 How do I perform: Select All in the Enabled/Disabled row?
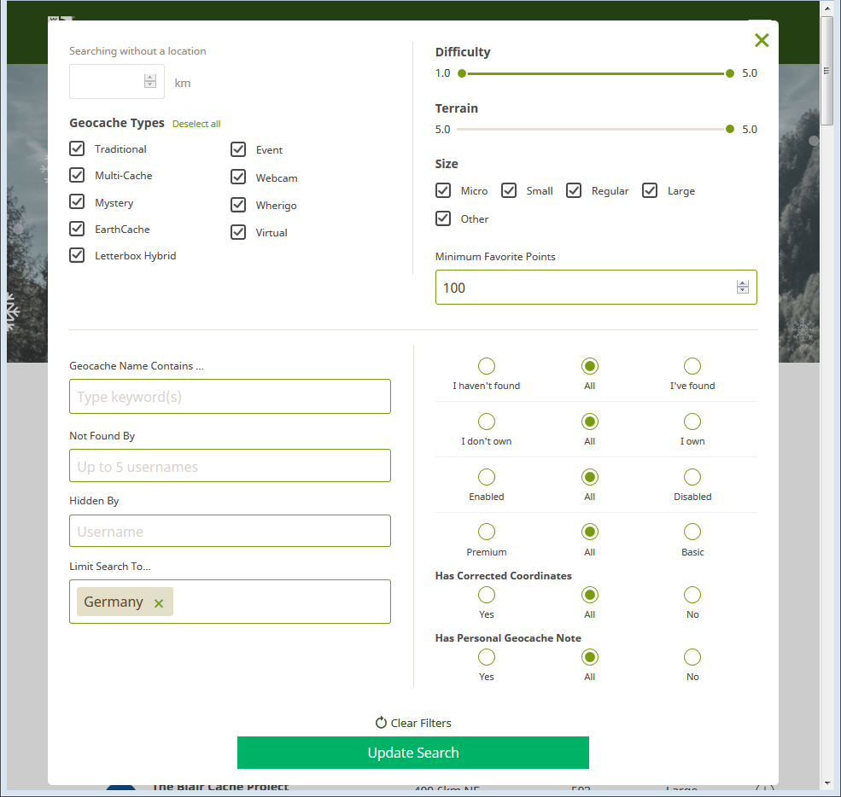pos(590,477)
